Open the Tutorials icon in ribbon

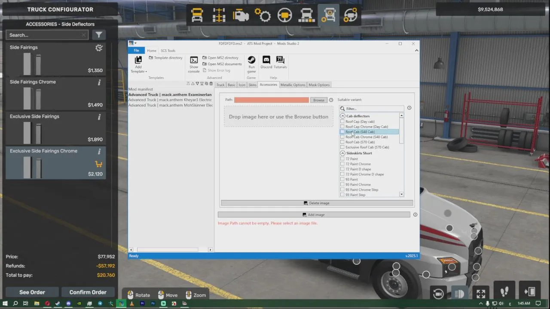tap(280, 60)
